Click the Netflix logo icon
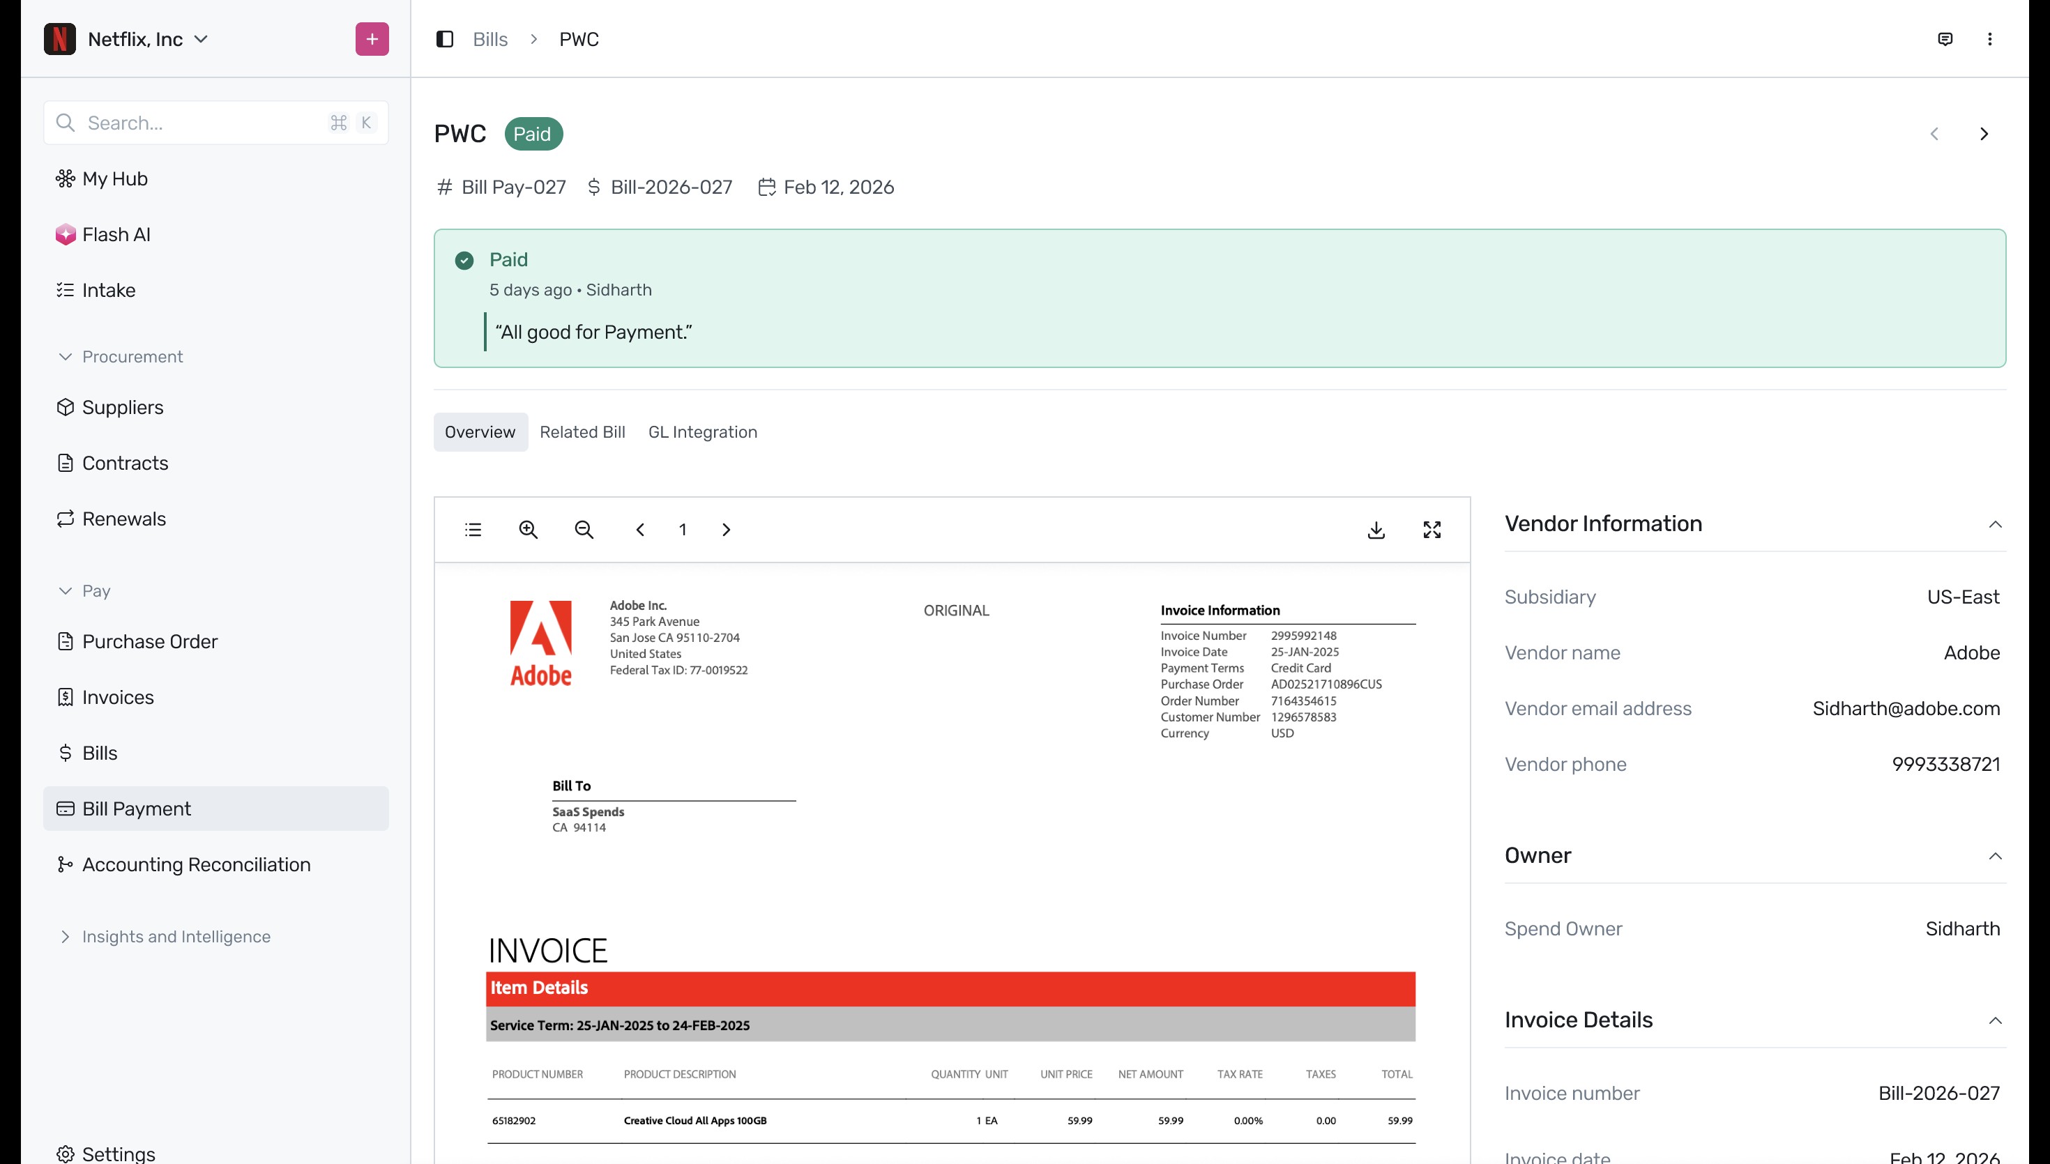This screenshot has height=1164, width=2050. point(60,39)
